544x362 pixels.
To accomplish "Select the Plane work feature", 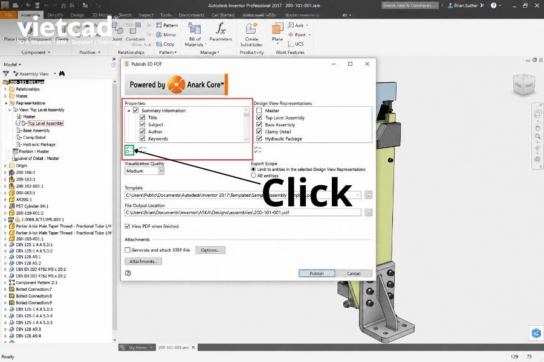I will point(277,33).
